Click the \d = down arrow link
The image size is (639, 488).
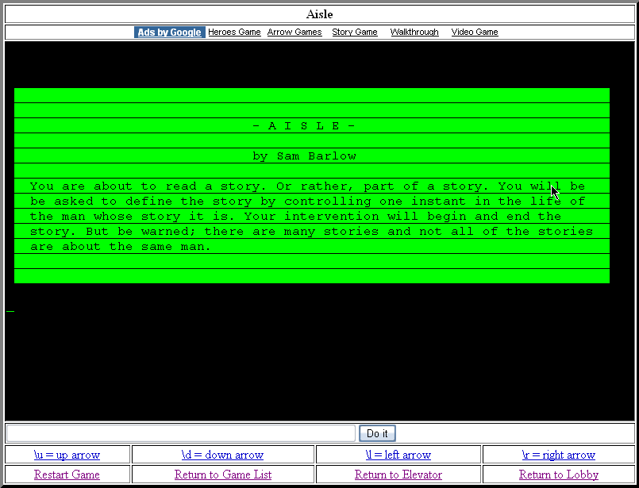click(x=222, y=455)
